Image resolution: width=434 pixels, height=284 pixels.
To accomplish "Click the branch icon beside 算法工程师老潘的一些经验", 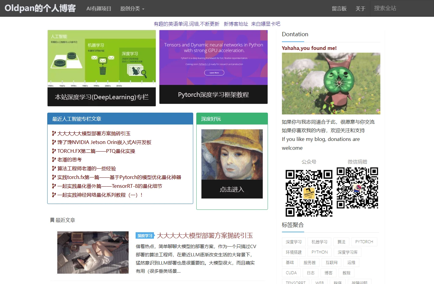I will pyautogui.click(x=54, y=168).
